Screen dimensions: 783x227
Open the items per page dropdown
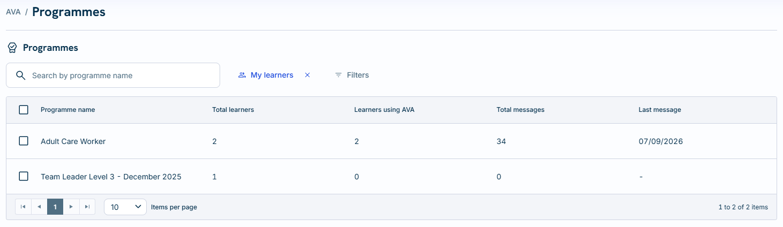pyautogui.click(x=125, y=207)
